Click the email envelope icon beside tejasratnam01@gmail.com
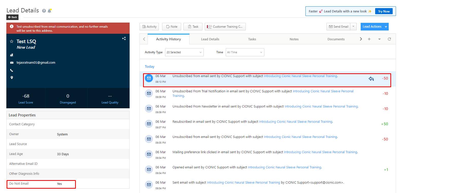 point(12,63)
